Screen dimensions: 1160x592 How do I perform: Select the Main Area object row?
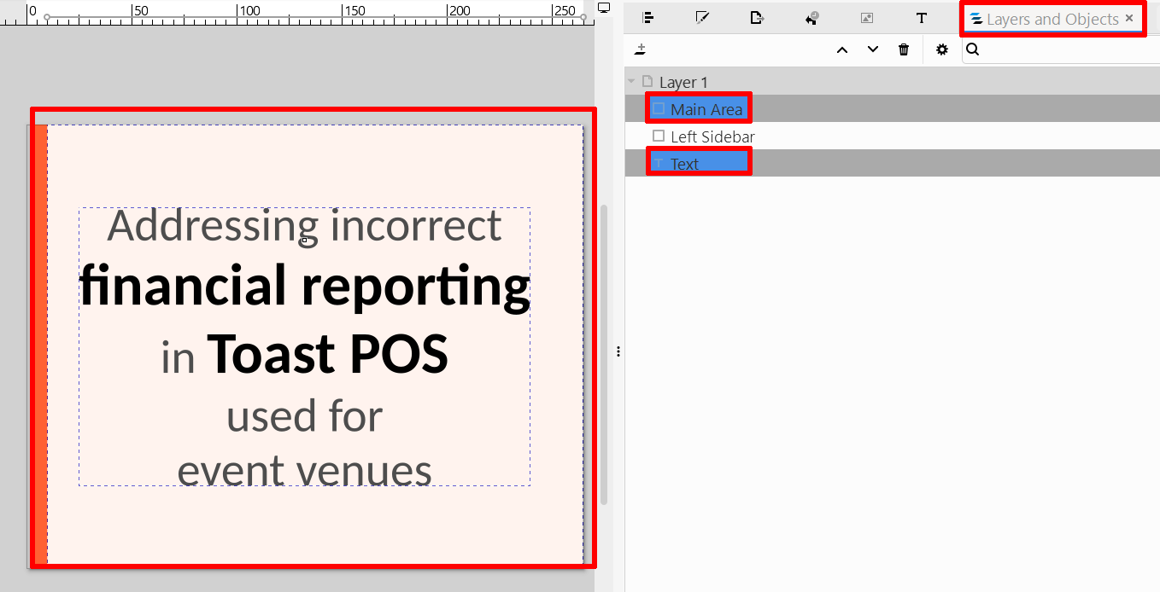[x=706, y=109]
